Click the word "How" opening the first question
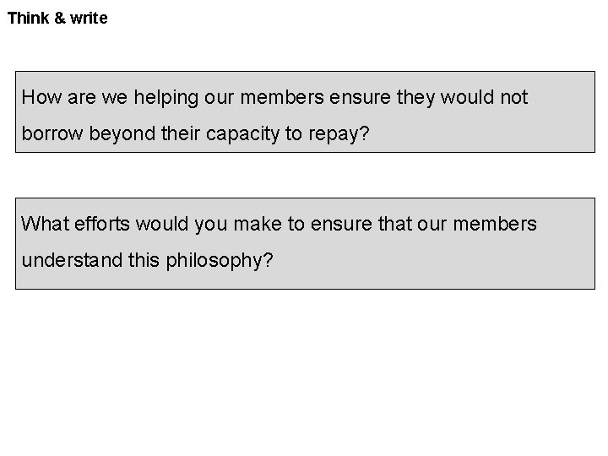Image resolution: width=608 pixels, height=456 pixels. [x=39, y=97]
